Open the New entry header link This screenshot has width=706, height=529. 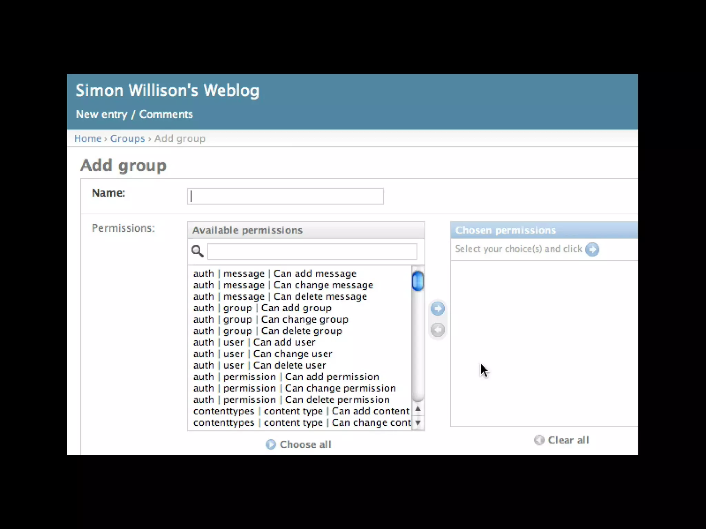pyautogui.click(x=101, y=114)
